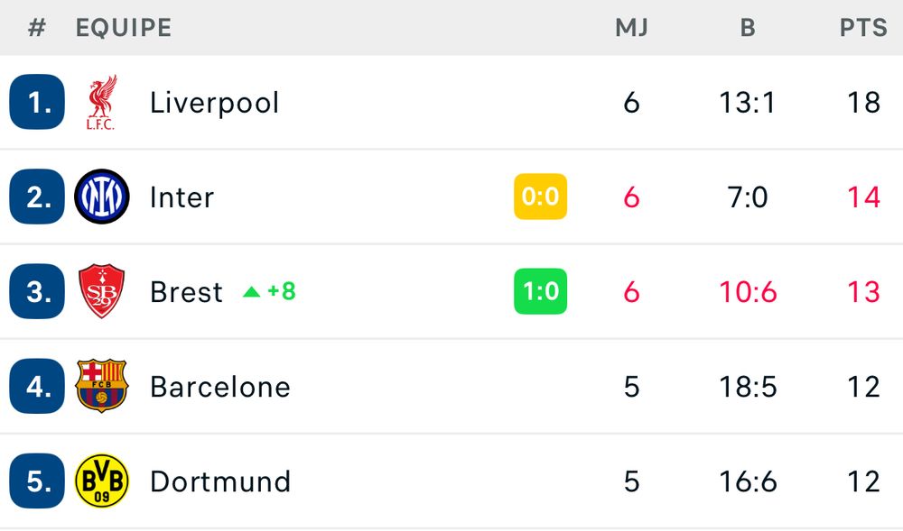Tap Brest's green +8 rank change indicator
Viewport: 903px width, 531px height.
(x=269, y=291)
